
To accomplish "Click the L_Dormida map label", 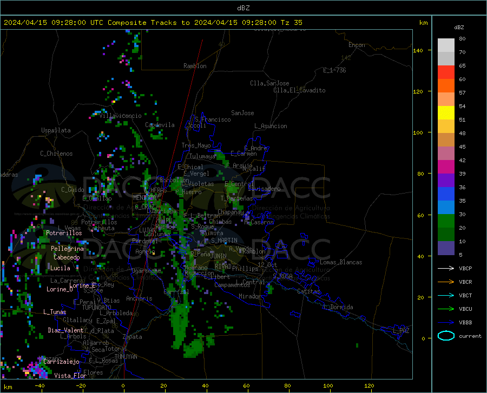I will [337, 308].
